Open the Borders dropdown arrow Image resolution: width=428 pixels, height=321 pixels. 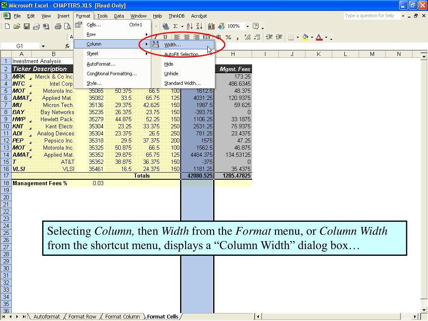coord(298,37)
